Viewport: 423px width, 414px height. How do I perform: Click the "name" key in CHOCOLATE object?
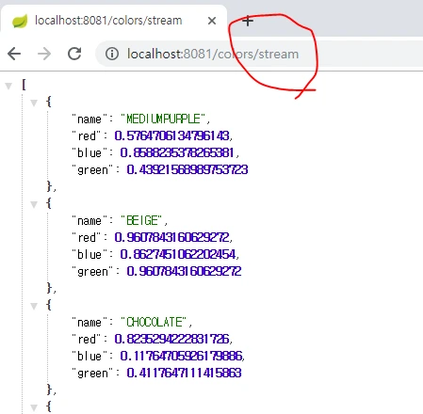pyautogui.click(x=89, y=322)
